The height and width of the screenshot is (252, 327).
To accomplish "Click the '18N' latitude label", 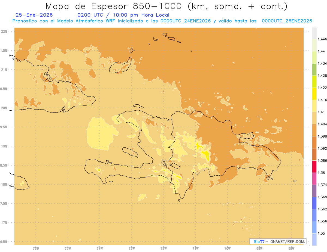I will pos(4,185).
